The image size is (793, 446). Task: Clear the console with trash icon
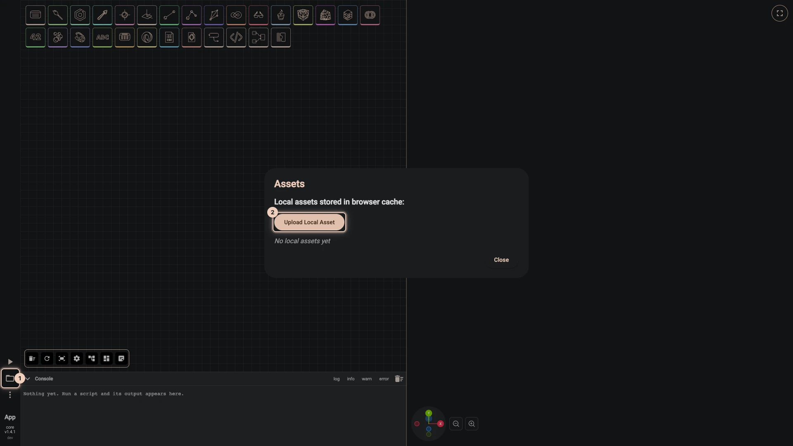click(x=399, y=379)
